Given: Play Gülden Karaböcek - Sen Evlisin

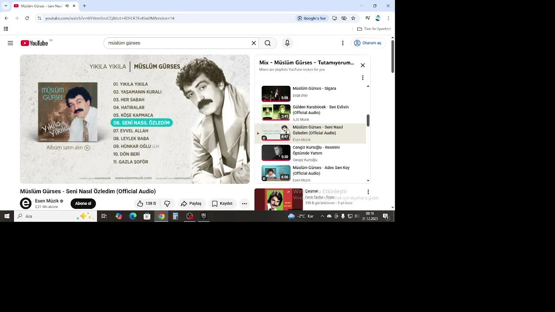Looking at the screenshot, I should [310, 113].
